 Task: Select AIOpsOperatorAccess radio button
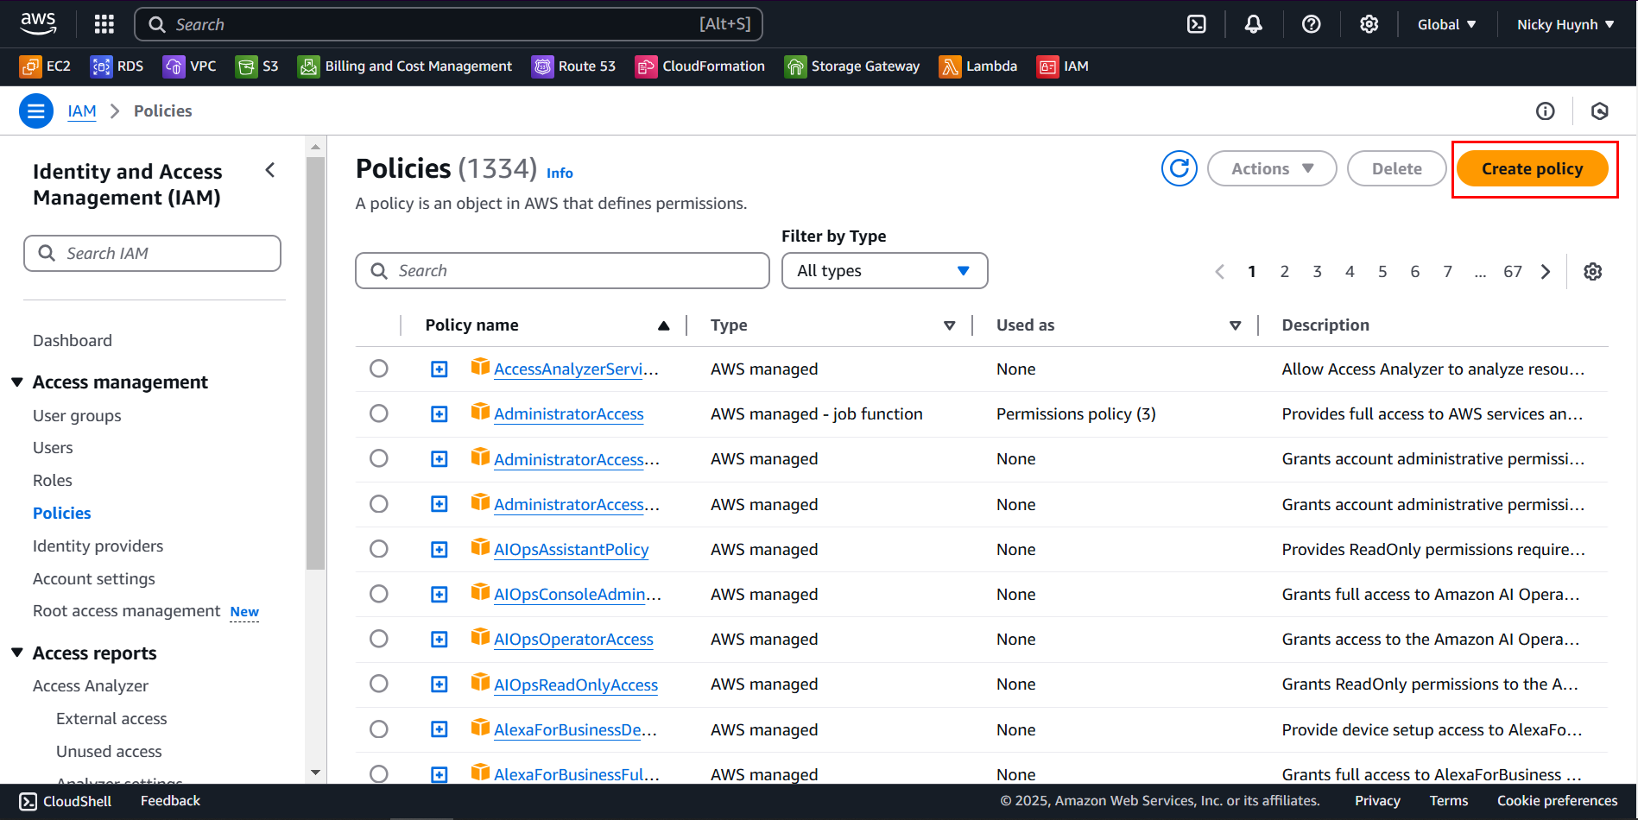(379, 639)
